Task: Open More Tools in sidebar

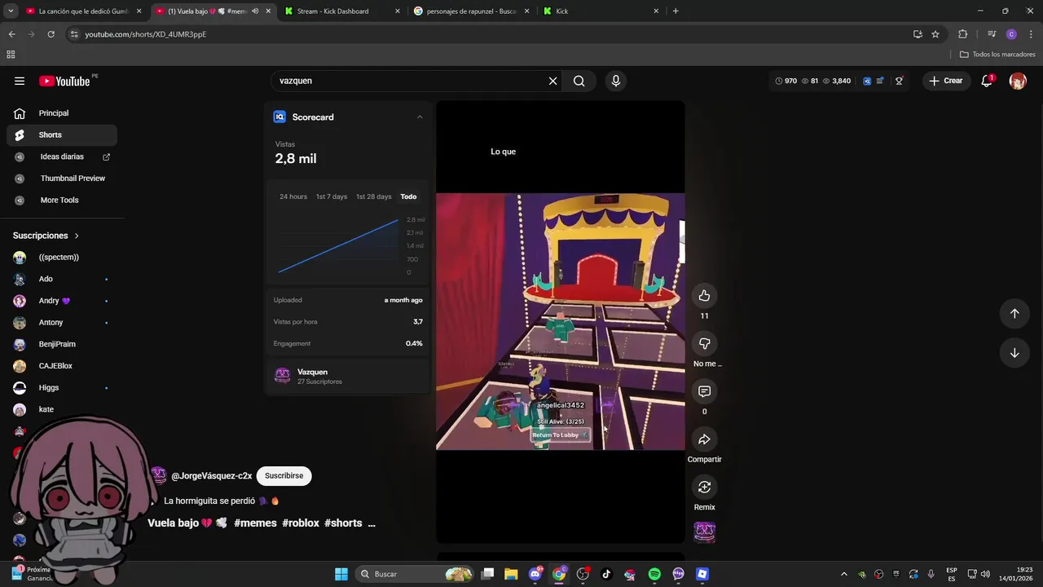Action: click(x=62, y=200)
